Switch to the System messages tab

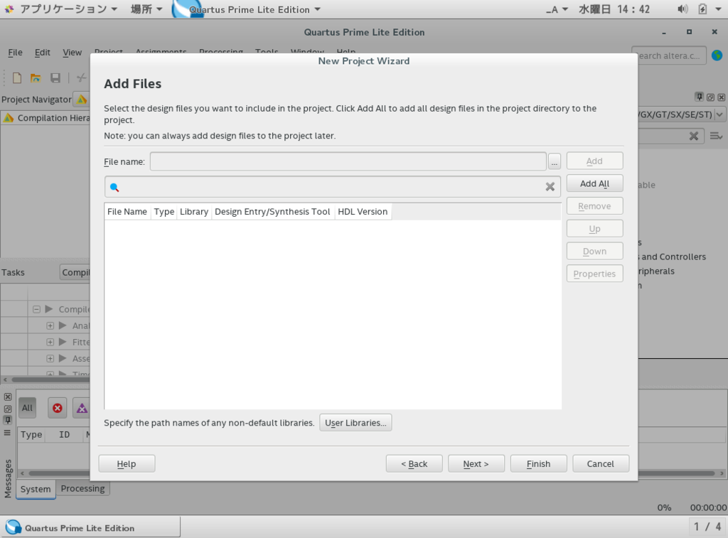[36, 489]
